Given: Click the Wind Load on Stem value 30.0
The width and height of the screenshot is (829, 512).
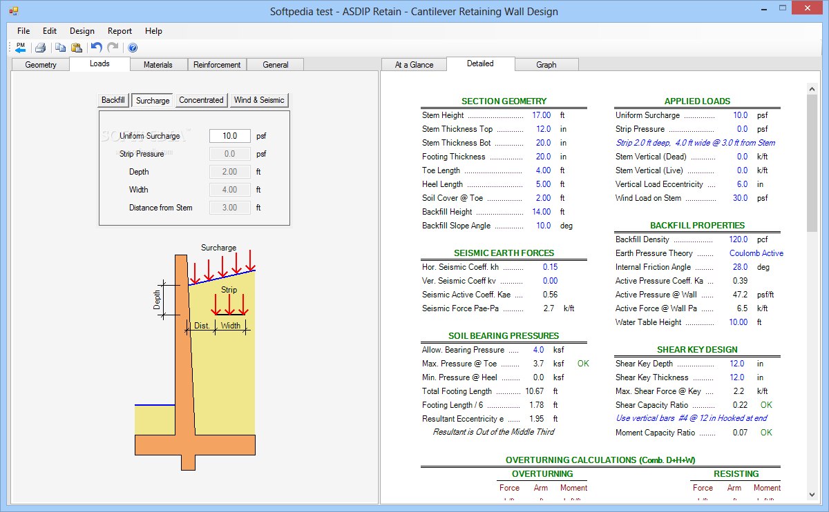Looking at the screenshot, I should [x=741, y=198].
